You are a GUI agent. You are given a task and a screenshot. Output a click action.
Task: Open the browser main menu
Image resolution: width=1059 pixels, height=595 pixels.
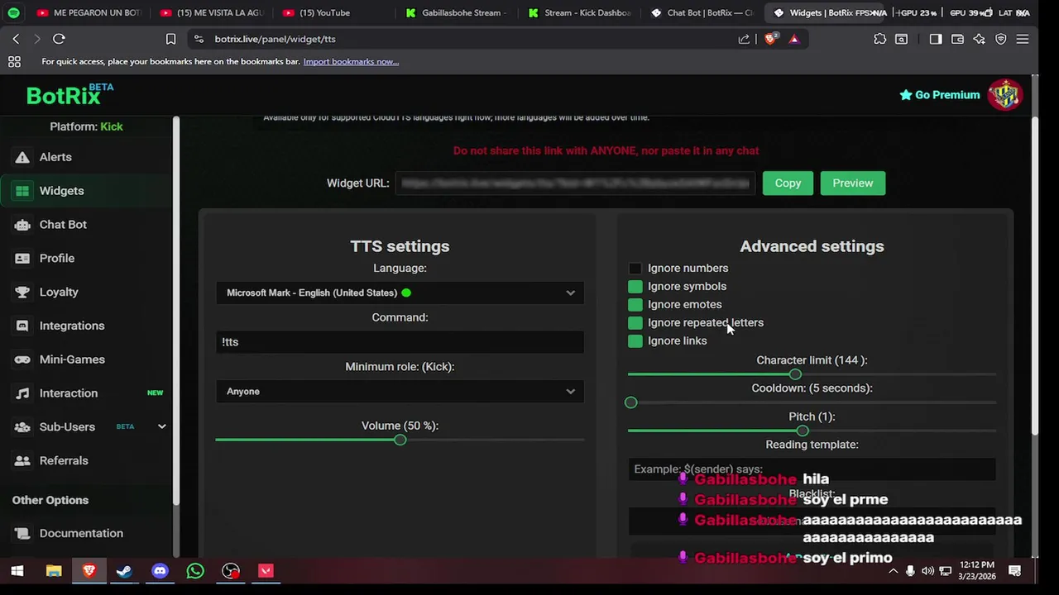tap(1023, 39)
